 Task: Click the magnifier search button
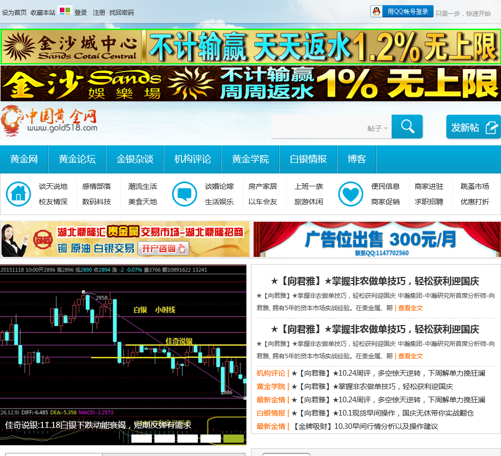tap(407, 126)
